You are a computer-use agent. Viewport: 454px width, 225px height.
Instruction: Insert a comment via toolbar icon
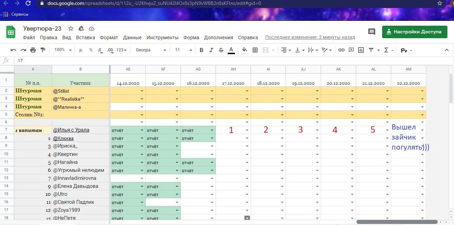[351, 50]
